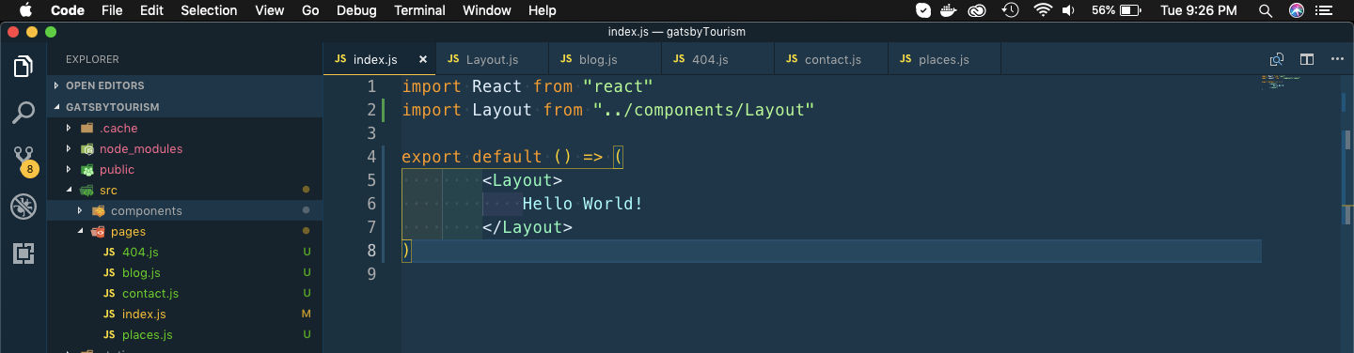Click the JS icon on Layout.js tab
The width and height of the screenshot is (1354, 353).
453,59
